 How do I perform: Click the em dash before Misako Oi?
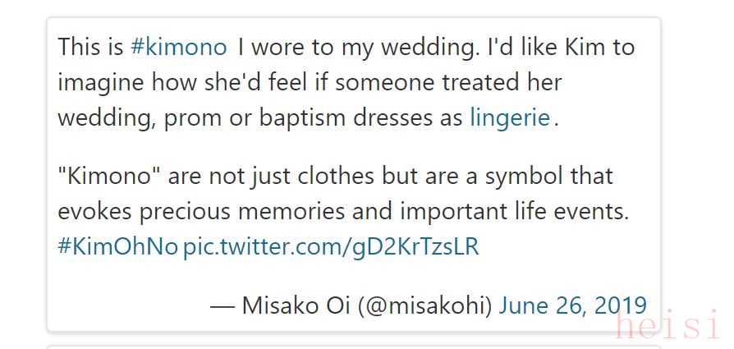tap(222, 305)
